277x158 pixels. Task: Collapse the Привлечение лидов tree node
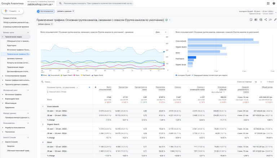[x=3, y=37]
